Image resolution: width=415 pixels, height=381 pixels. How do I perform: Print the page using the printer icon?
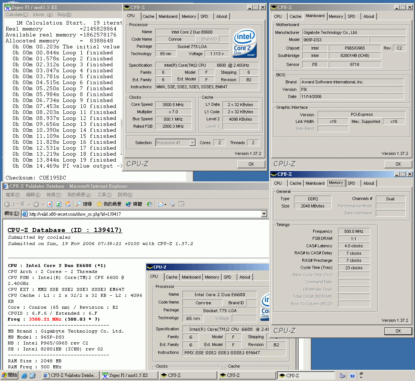click(x=172, y=204)
